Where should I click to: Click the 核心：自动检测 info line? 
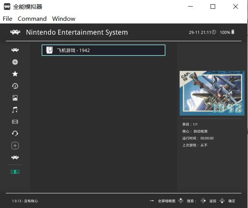[x=195, y=131]
